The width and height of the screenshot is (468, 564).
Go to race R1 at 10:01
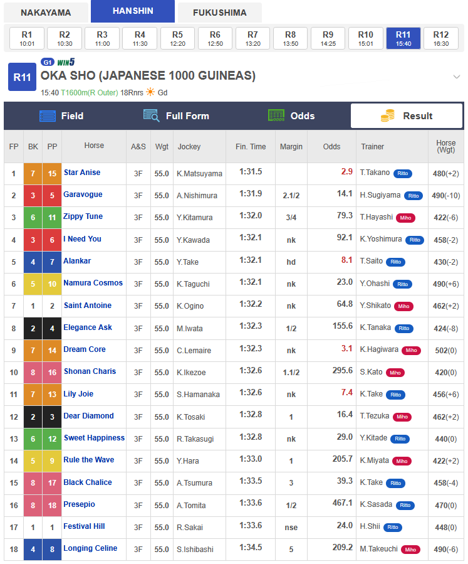pos(27,38)
